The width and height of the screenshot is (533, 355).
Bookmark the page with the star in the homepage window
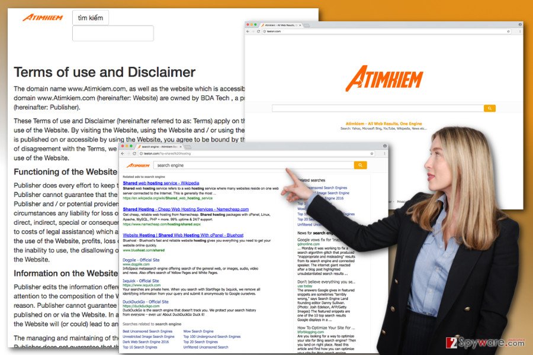(x=509, y=31)
